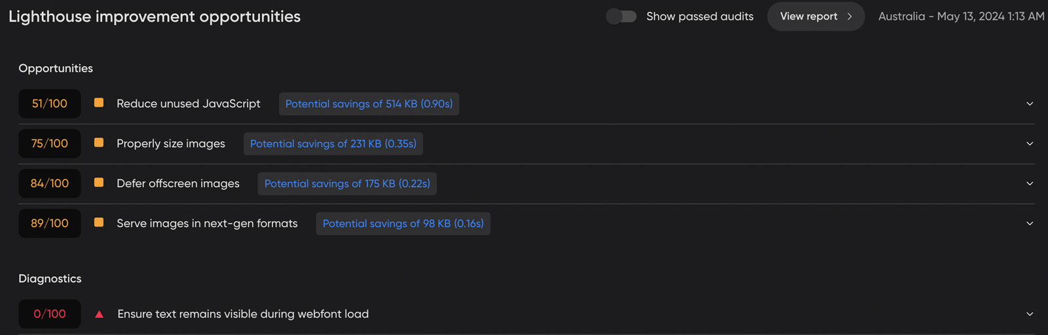Click the 51/100 score badge
Screen dimensions: 1048x335
pyautogui.click(x=50, y=103)
